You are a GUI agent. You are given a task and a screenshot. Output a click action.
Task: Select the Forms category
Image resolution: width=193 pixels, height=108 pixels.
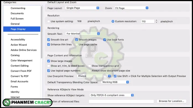tap(14, 87)
